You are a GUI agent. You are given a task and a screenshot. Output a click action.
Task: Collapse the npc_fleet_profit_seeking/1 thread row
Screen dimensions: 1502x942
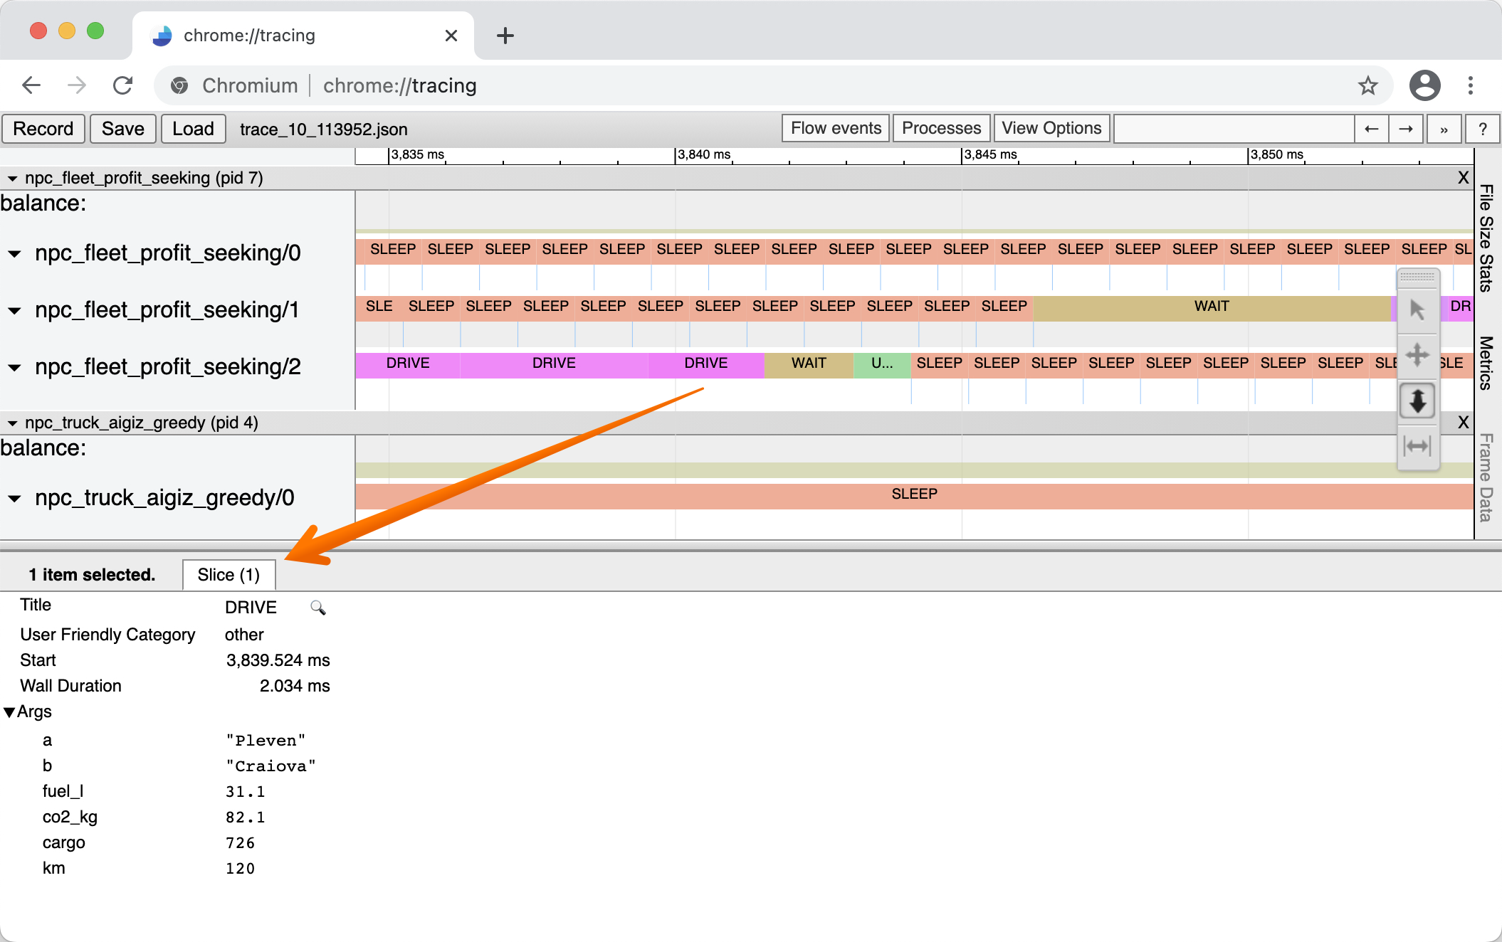(14, 310)
